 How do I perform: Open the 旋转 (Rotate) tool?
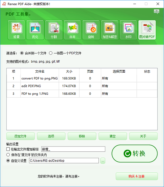pos(91,30)
